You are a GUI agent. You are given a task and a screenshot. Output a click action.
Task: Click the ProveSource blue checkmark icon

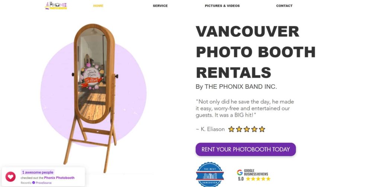pos(34,183)
